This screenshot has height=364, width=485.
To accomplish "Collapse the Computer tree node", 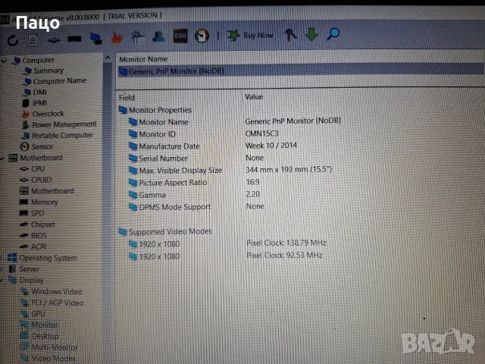I will (x=4, y=61).
